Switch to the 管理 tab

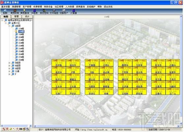click(x=16, y=16)
